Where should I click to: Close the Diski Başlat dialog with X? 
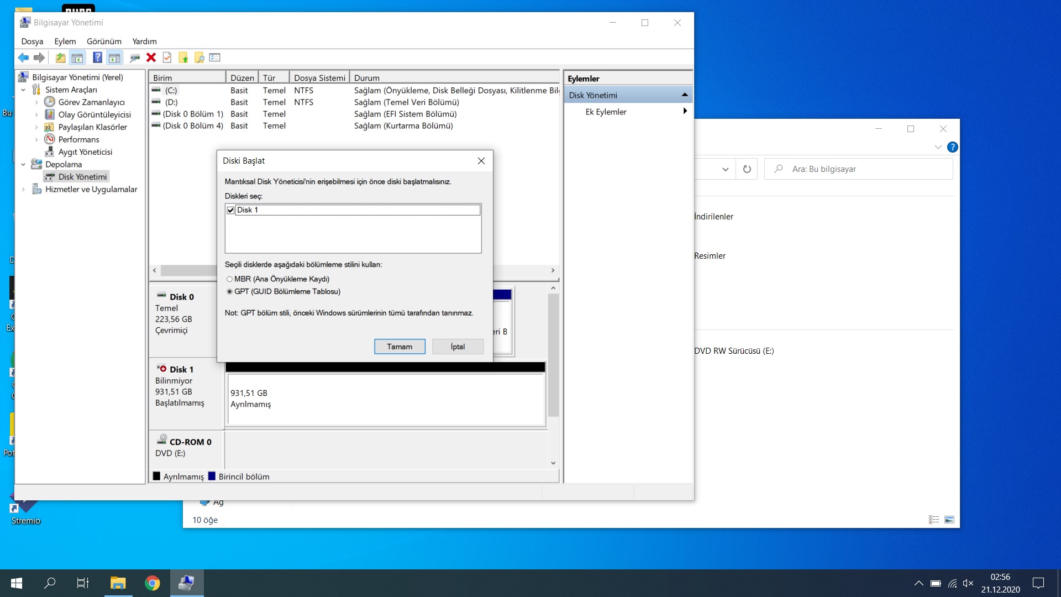tap(481, 161)
